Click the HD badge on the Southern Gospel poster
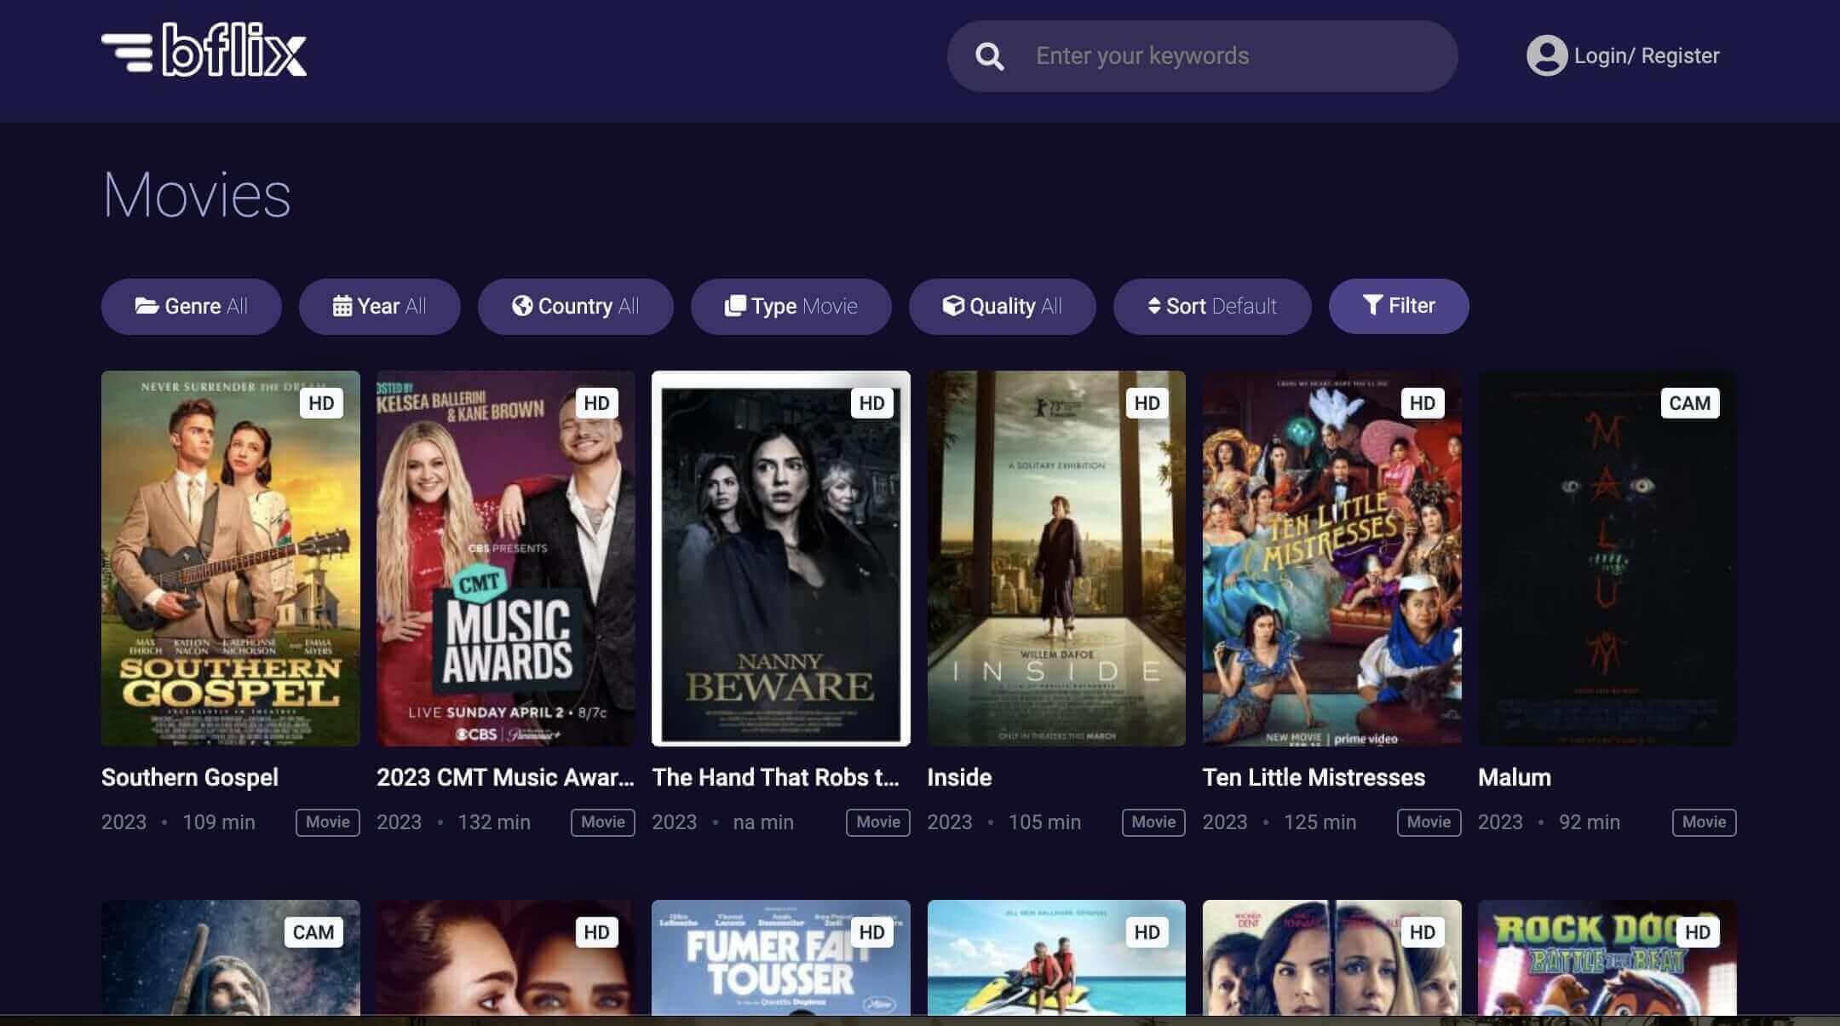 pos(321,403)
